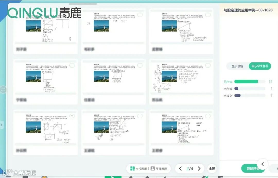
Task: Click the 未提交 progress bar
Action: coord(250,95)
